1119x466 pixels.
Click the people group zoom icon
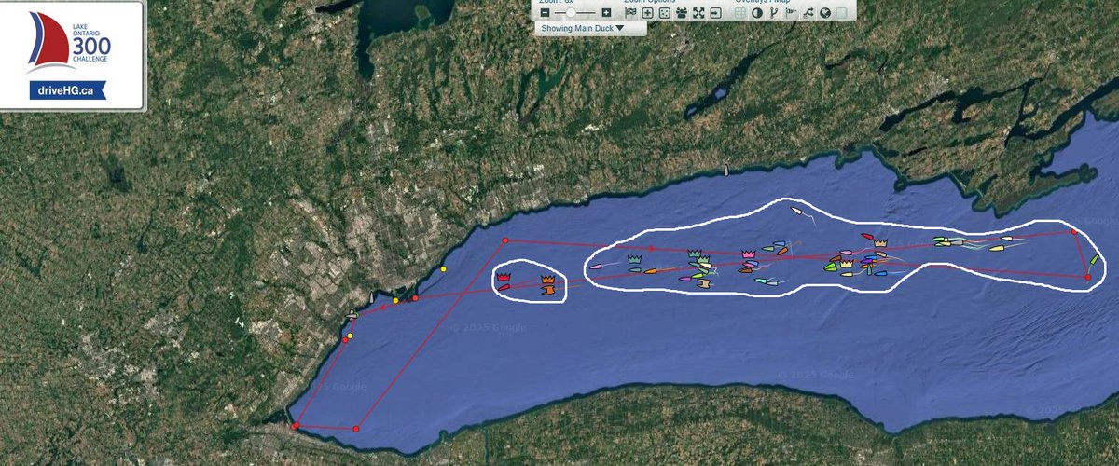tap(682, 13)
